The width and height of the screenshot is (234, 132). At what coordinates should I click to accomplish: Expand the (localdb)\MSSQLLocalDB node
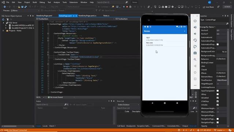(6, 25)
